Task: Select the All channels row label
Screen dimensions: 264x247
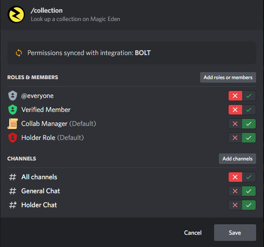Action: (39, 177)
